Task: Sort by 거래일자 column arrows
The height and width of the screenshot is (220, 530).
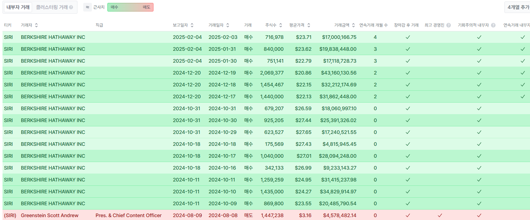Action: pos(228,25)
